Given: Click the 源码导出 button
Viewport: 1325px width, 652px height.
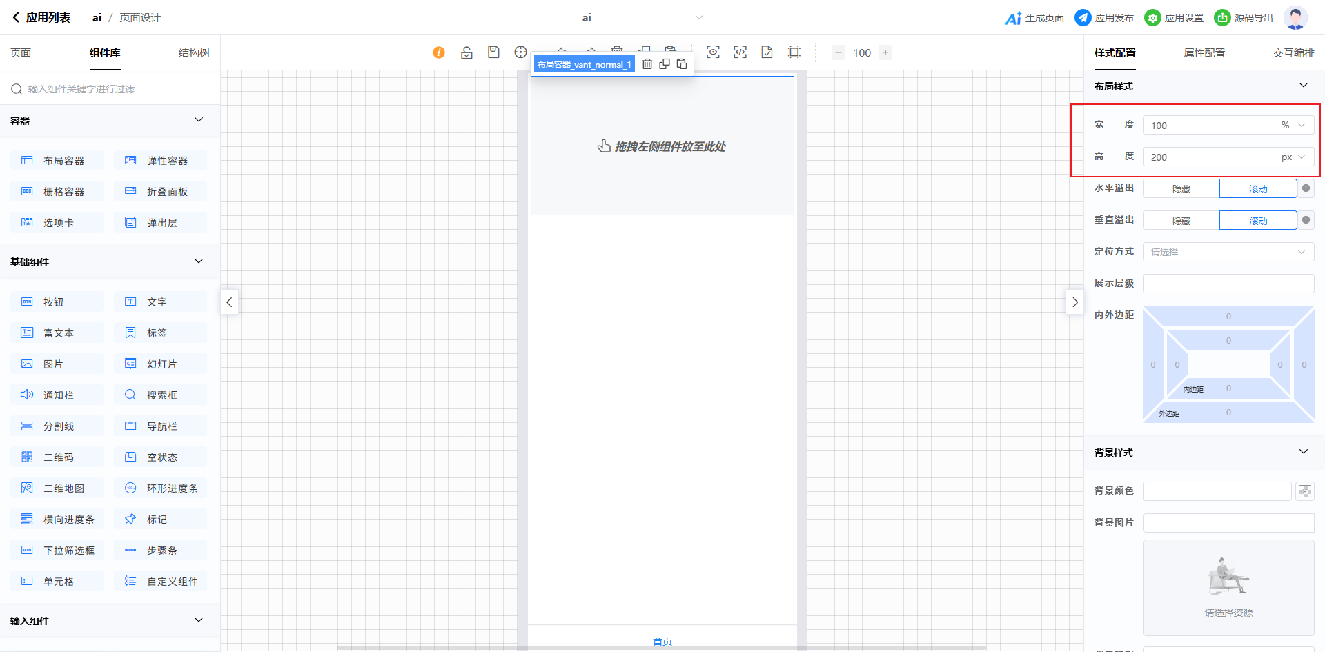Looking at the screenshot, I should [x=1244, y=18].
